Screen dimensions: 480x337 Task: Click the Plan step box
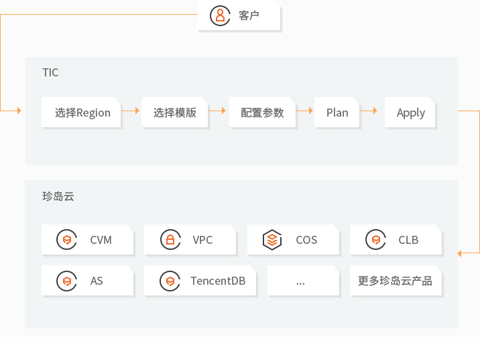[337, 113]
